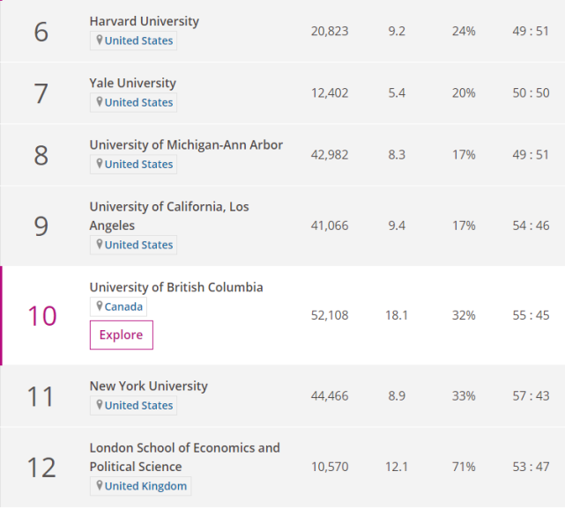Screen dimensions: 565x508
Task: Click location pin icon under UCLA entry
Action: (x=100, y=245)
